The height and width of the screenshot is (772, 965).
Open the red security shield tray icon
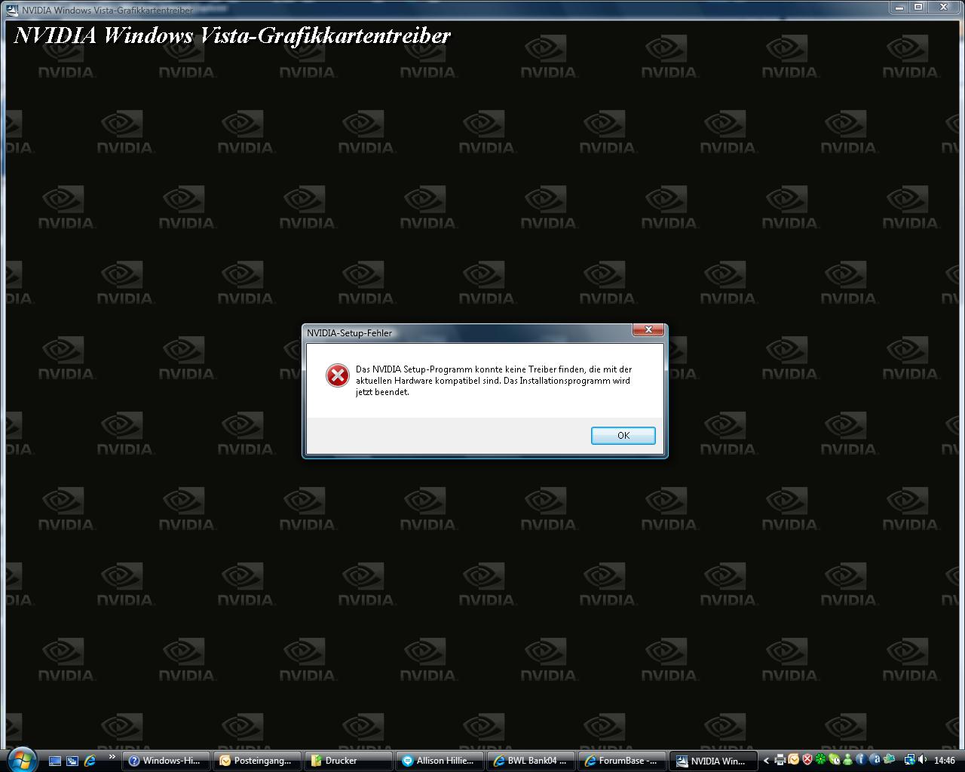tap(807, 760)
